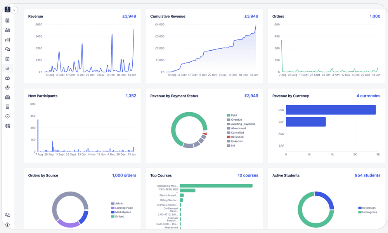Open the calendar section in the sidebar
388x233 pixels.
pos(7,20)
